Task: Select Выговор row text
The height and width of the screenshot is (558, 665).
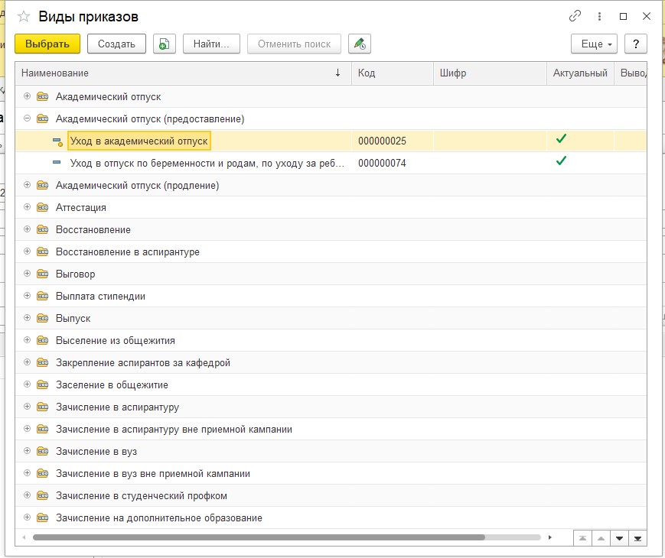Action: [x=76, y=274]
